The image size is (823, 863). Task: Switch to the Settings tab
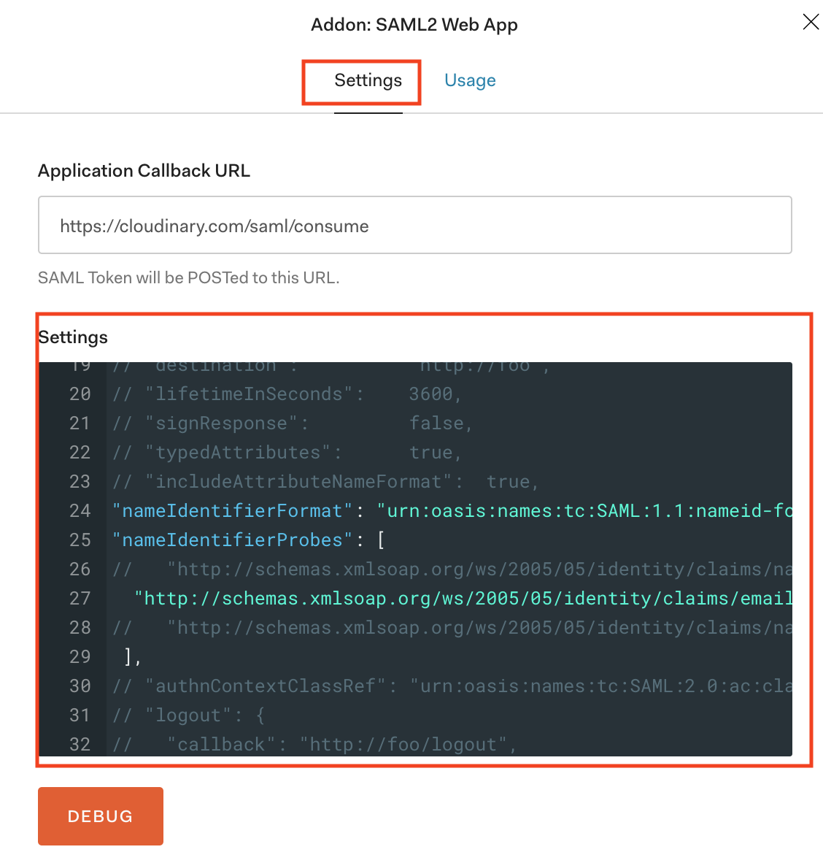pyautogui.click(x=368, y=80)
